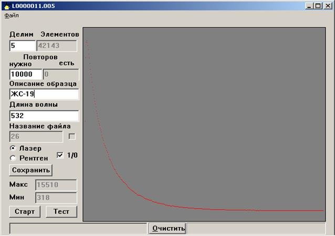This screenshot has width=335, height=236.
Task: Click the Название файла label
Action: (40, 126)
